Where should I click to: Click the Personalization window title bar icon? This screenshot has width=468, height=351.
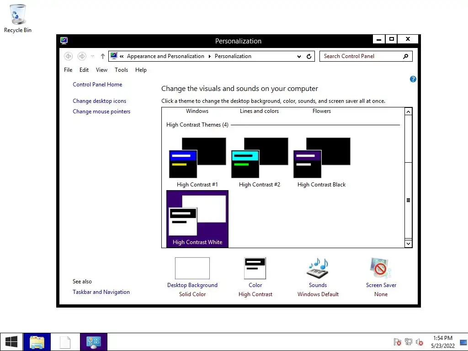(64, 40)
